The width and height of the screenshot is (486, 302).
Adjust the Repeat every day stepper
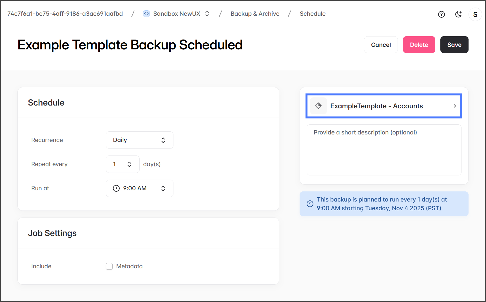129,164
